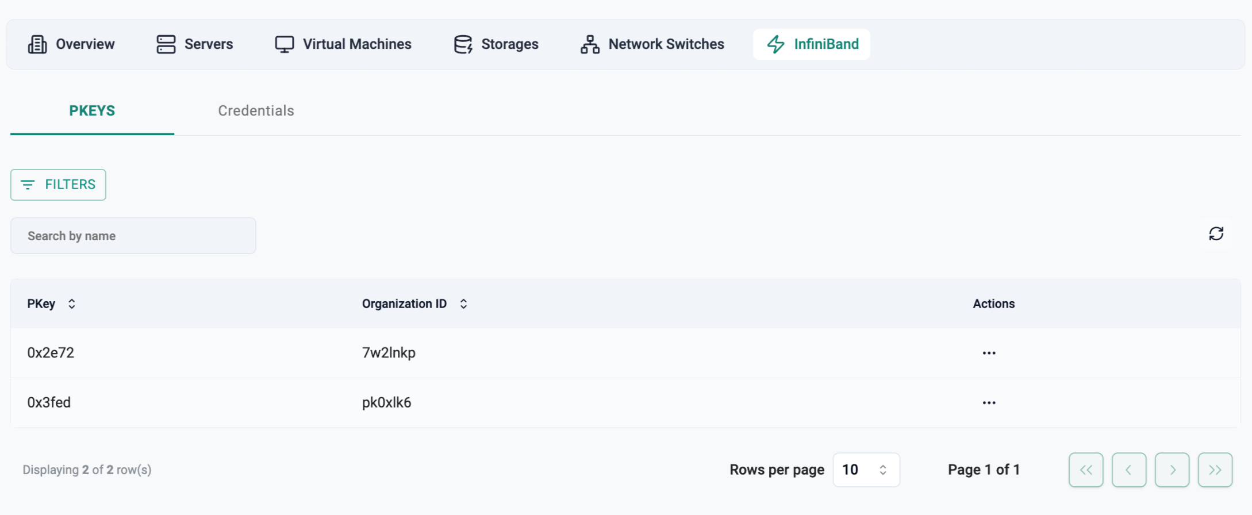
Task: Go to the Virtual Machines tab
Action: (x=343, y=44)
